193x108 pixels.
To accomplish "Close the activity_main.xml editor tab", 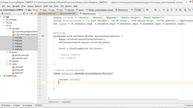I will [x=57, y=13].
